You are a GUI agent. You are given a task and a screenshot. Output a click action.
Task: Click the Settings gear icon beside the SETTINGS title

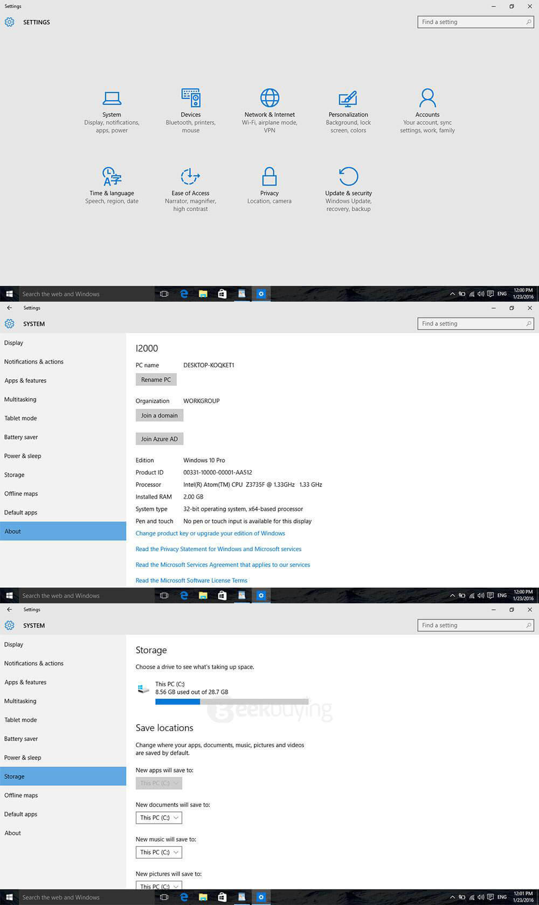9,22
